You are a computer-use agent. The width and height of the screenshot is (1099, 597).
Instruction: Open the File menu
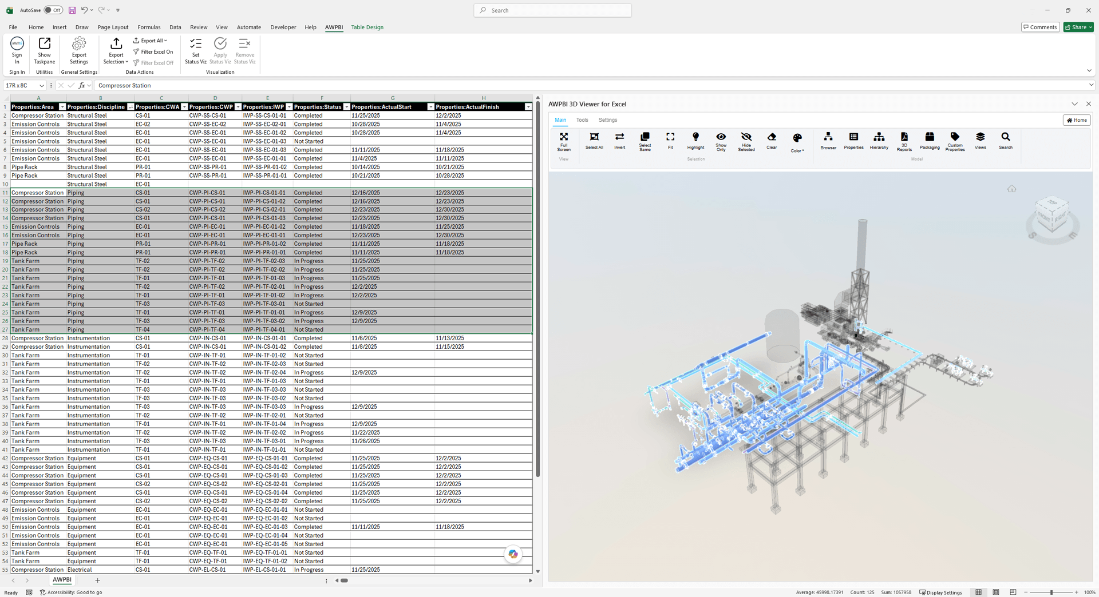pyautogui.click(x=13, y=27)
